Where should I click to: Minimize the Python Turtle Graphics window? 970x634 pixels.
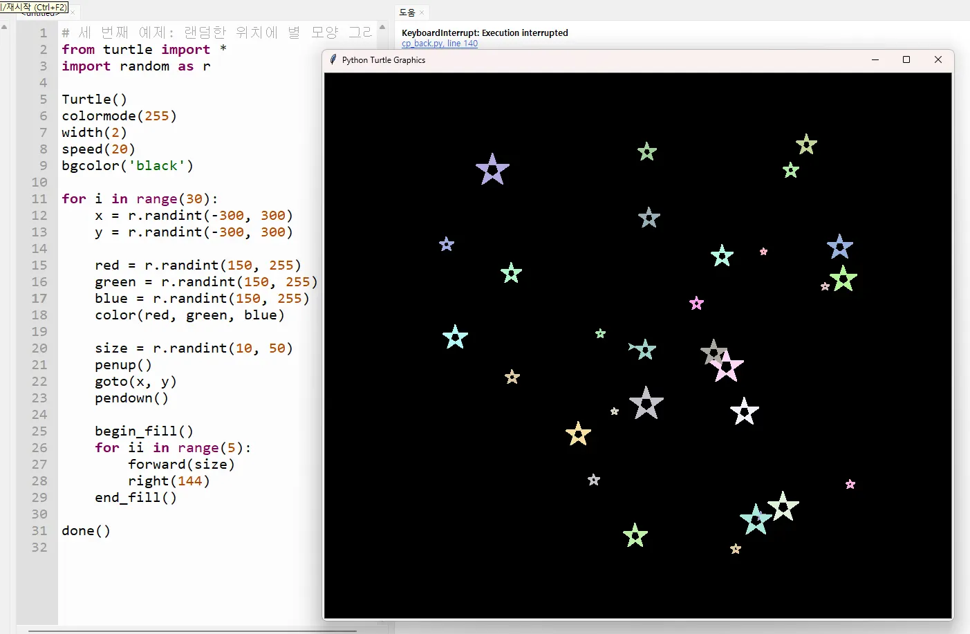pyautogui.click(x=875, y=59)
